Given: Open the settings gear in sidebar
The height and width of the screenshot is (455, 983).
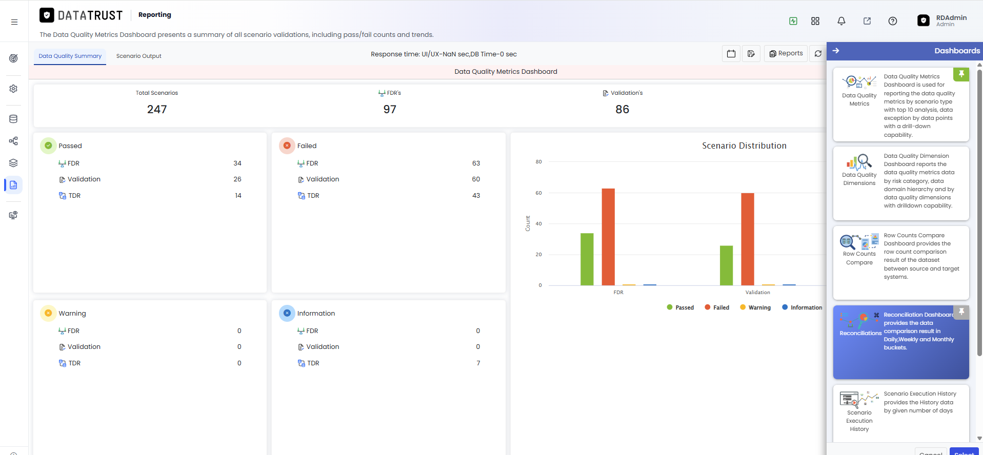Looking at the screenshot, I should pos(13,89).
